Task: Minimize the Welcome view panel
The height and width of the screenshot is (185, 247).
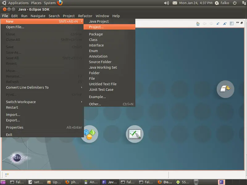Action: [x=237, y=23]
